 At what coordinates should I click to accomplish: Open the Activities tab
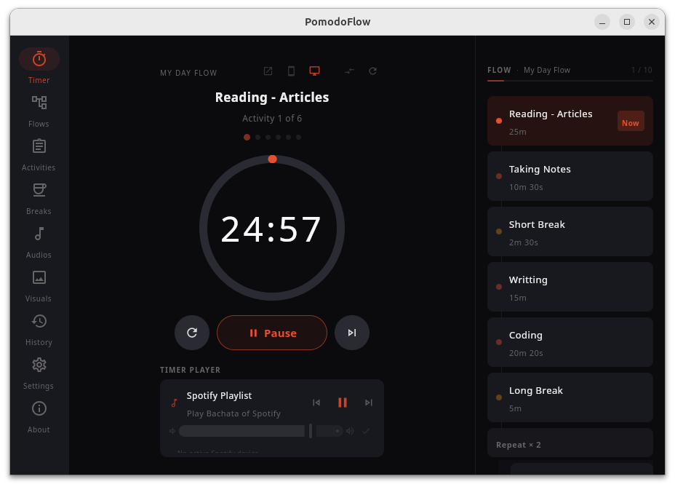point(39,153)
